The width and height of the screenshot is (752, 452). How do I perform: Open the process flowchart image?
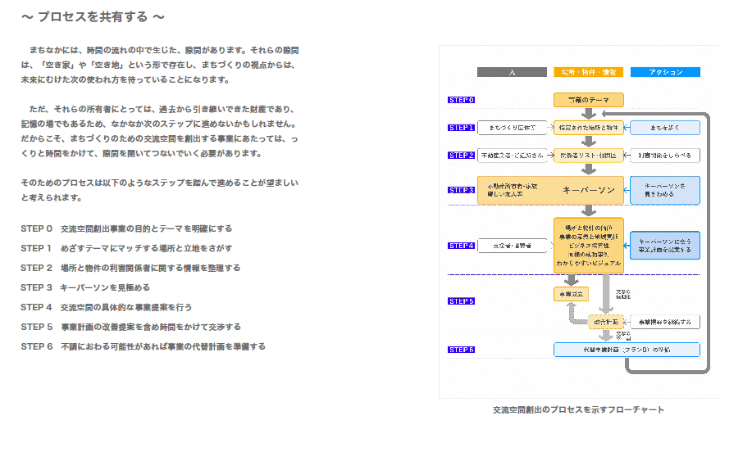(x=578, y=221)
